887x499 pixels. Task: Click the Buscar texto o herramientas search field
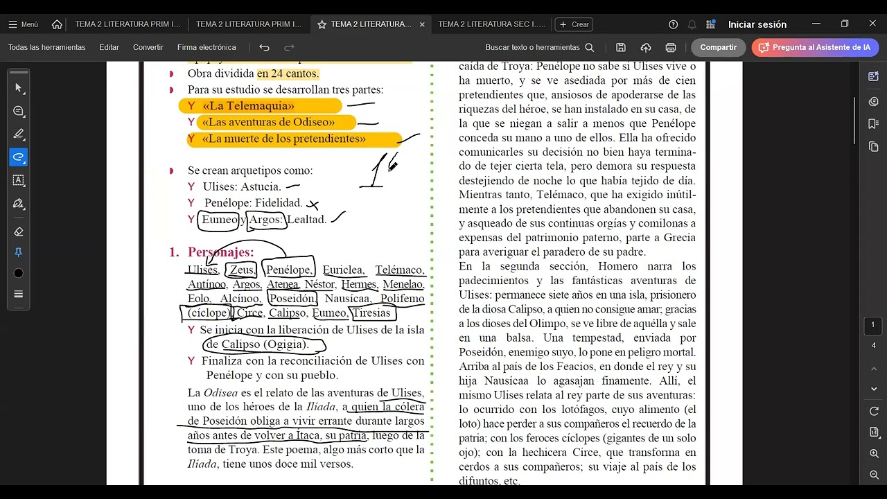click(x=540, y=47)
